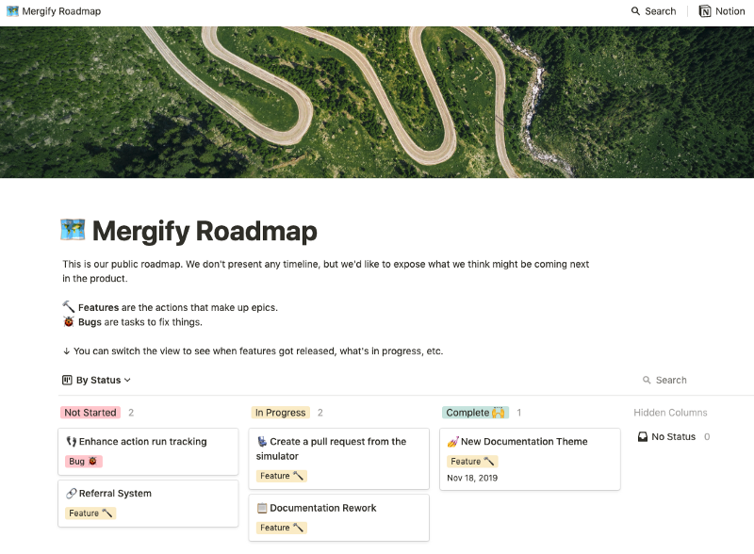Click icon on New Documentation Theme card
Screen dimensions: 754x554
point(453,441)
